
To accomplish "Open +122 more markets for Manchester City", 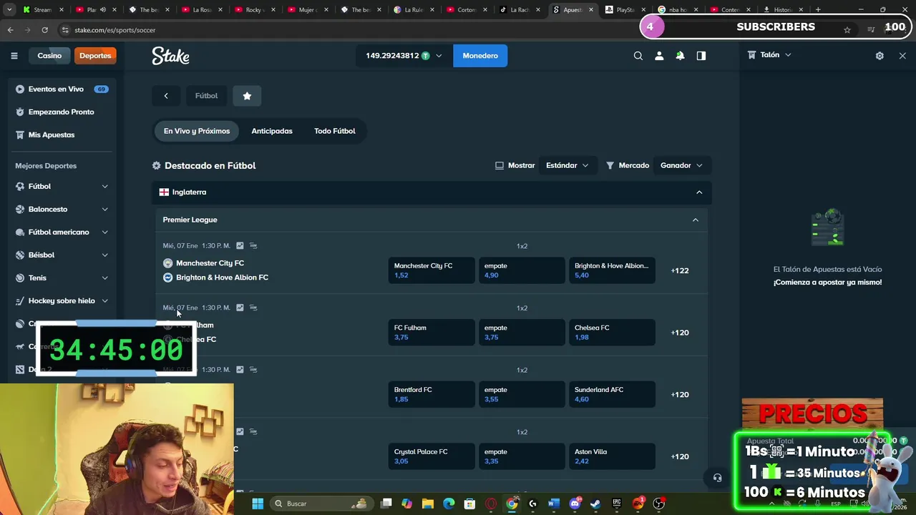I will [x=680, y=270].
